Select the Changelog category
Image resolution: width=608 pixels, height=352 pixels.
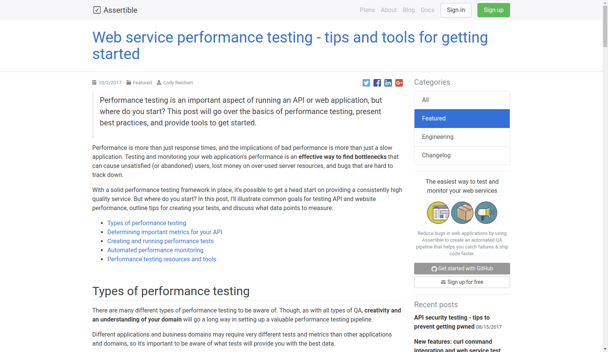tap(462, 155)
